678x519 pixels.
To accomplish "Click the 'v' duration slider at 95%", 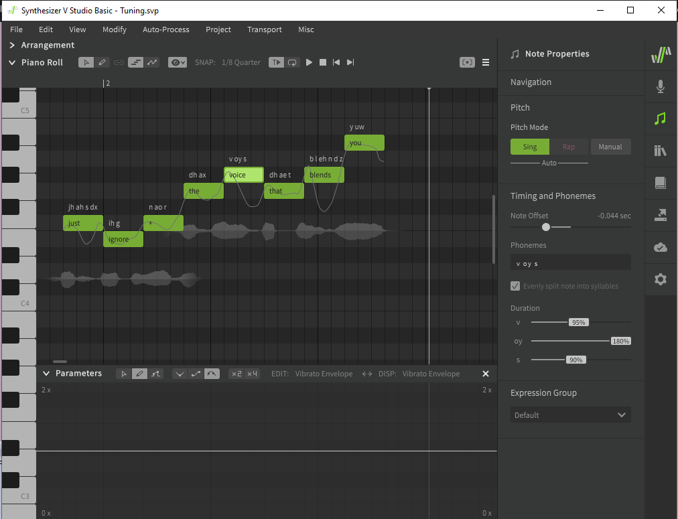I will pyautogui.click(x=579, y=322).
